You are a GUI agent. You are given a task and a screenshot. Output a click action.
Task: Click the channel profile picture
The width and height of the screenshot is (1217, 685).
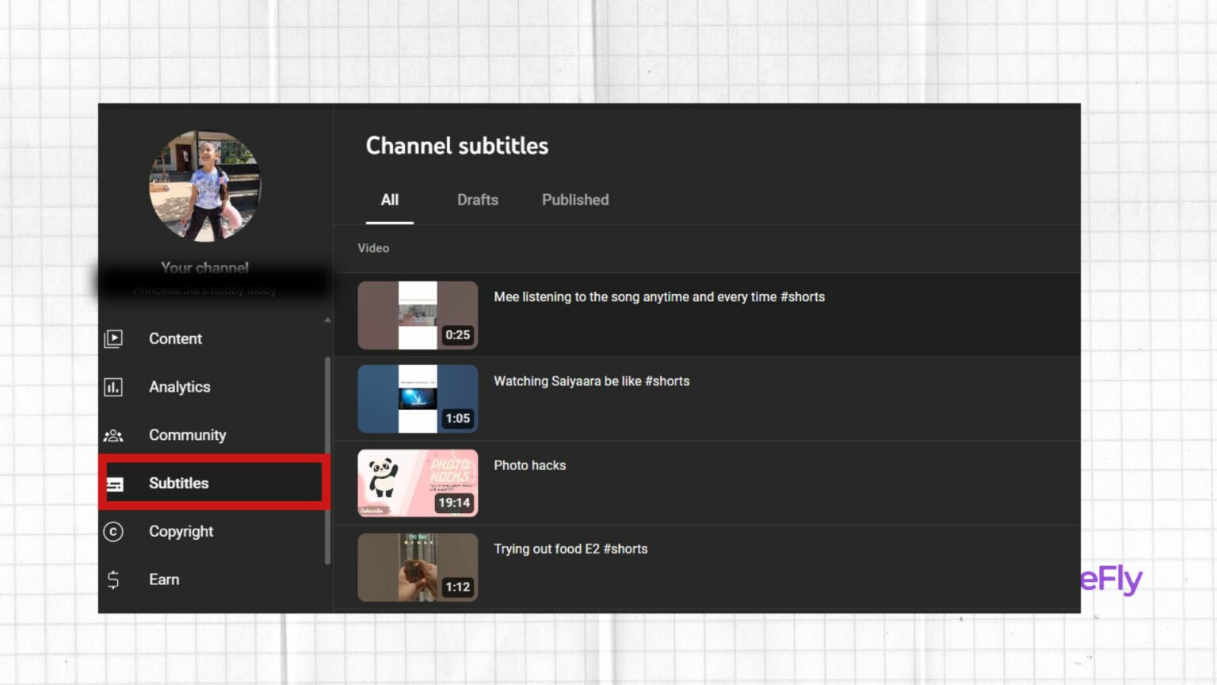(204, 186)
